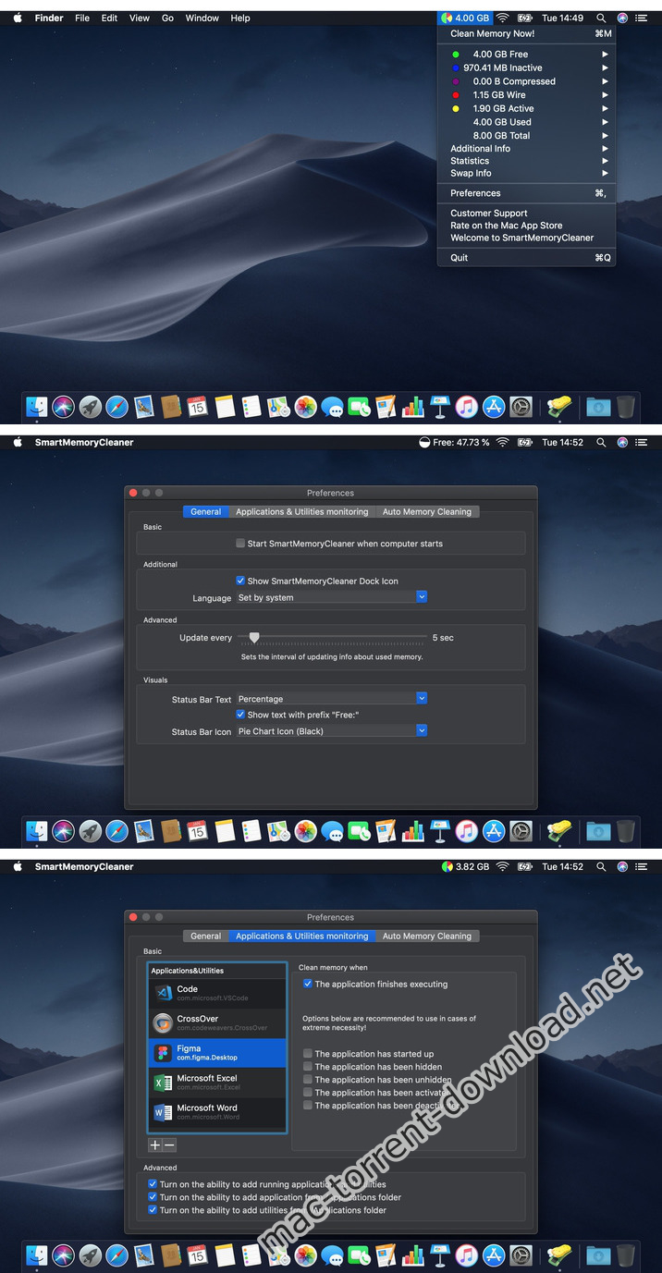This screenshot has width=662, height=1273.
Task: Click the Visual Studio Code app icon
Action: 164,994
